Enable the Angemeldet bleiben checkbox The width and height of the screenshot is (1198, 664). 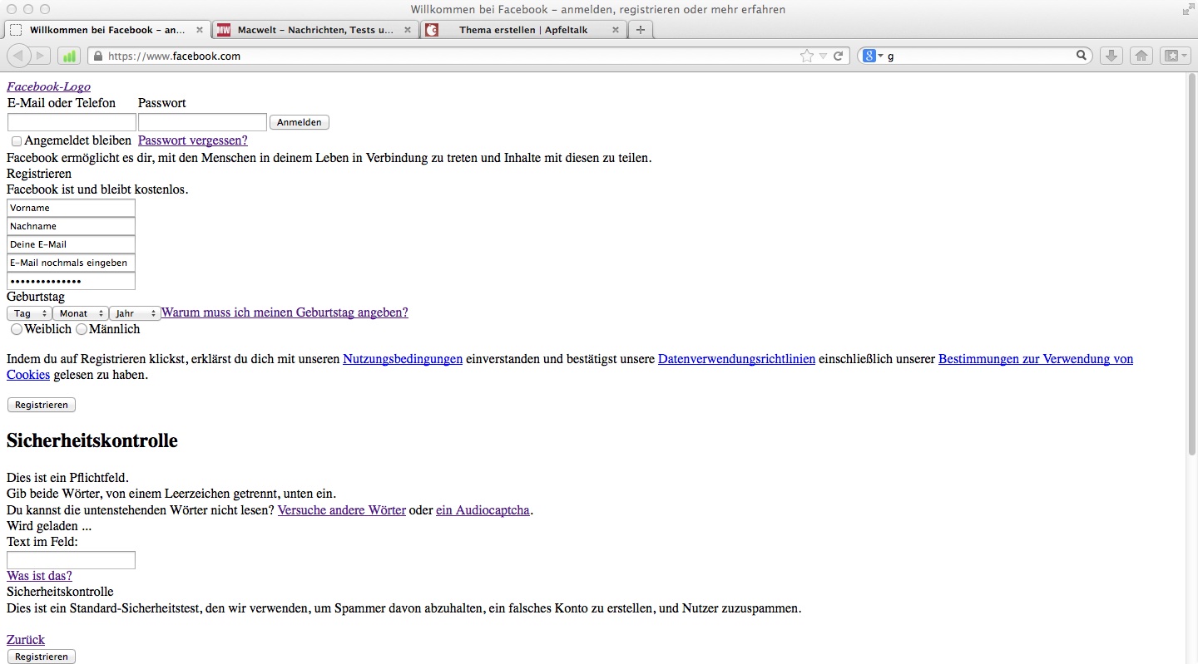17,141
